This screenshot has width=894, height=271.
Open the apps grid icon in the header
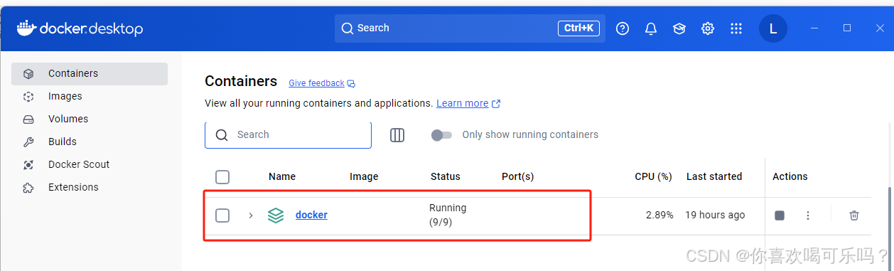click(736, 28)
